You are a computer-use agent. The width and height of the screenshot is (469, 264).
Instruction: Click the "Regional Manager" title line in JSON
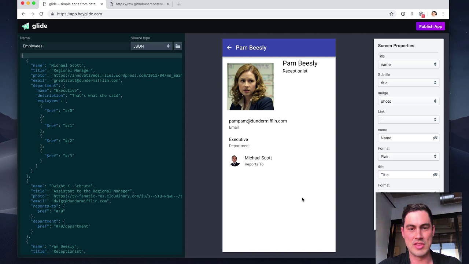click(x=63, y=70)
